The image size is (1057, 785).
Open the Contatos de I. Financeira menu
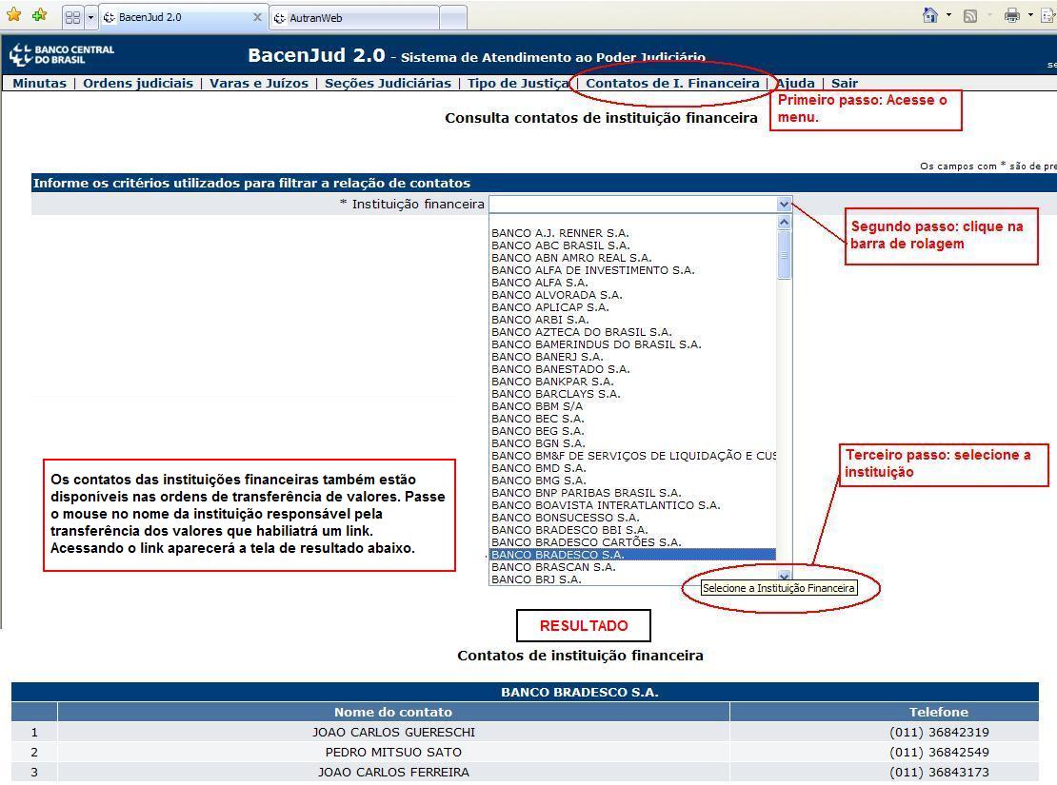click(x=672, y=83)
